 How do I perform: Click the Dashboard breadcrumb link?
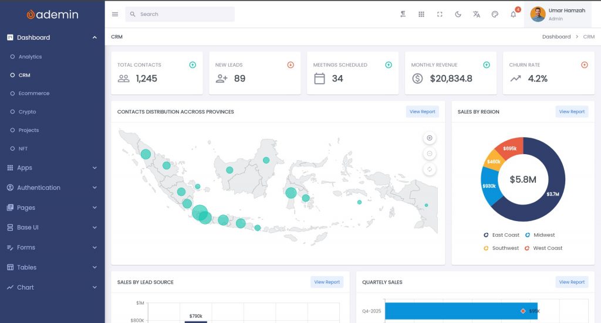pos(556,37)
